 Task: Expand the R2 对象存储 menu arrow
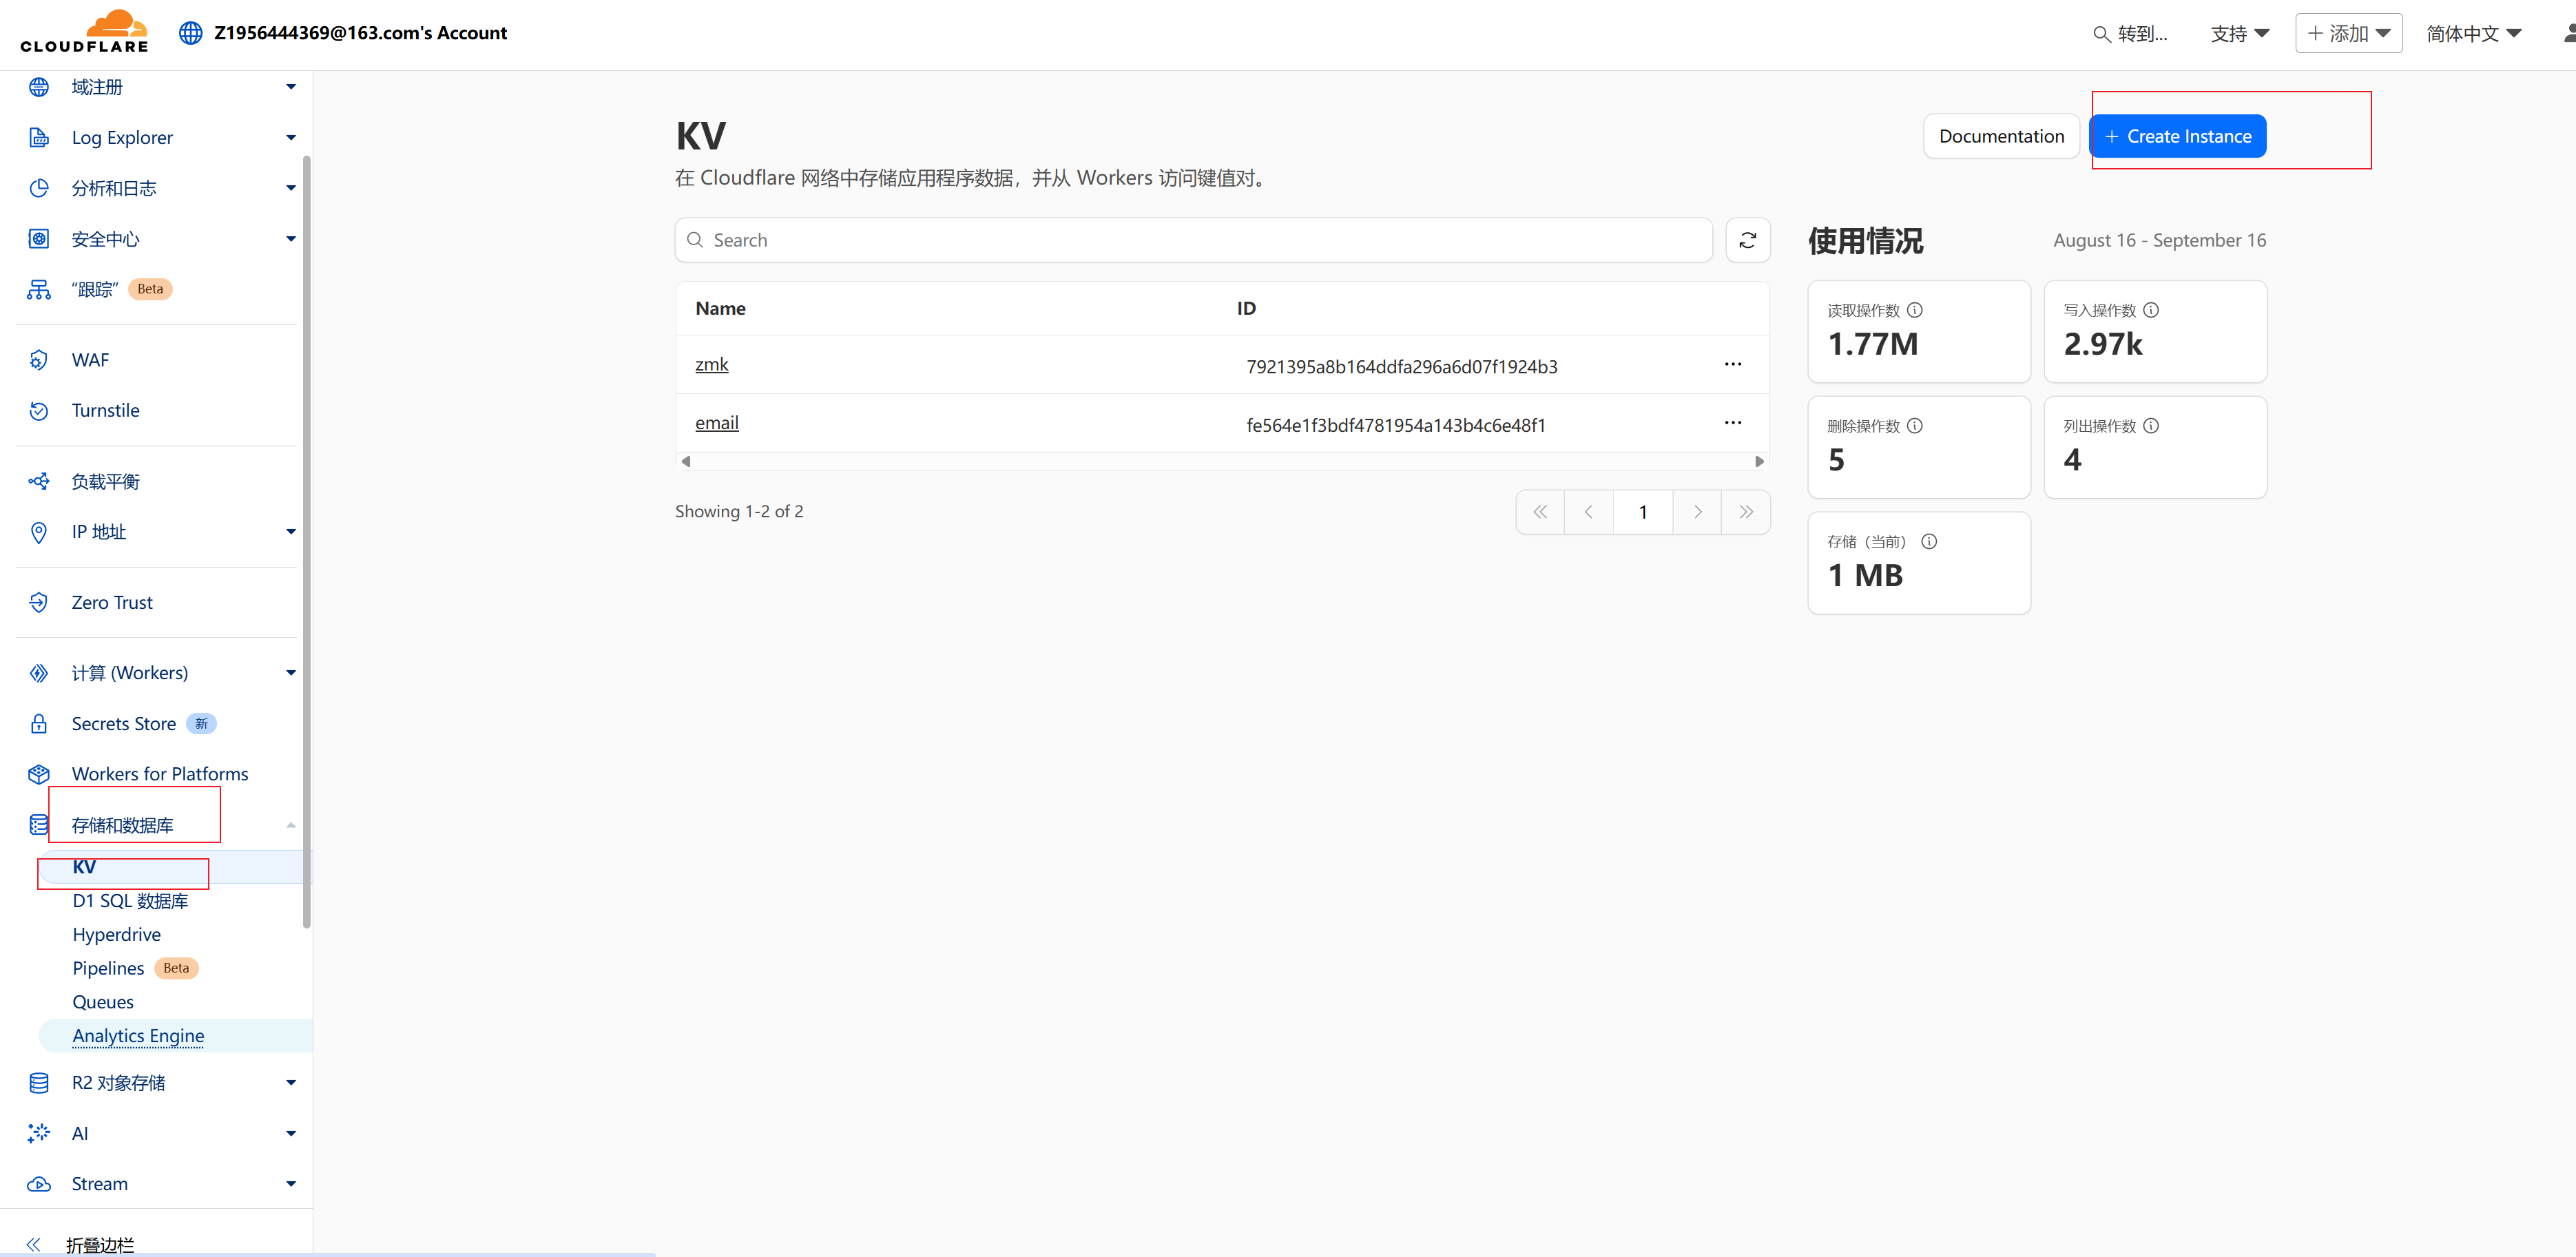tap(291, 1082)
